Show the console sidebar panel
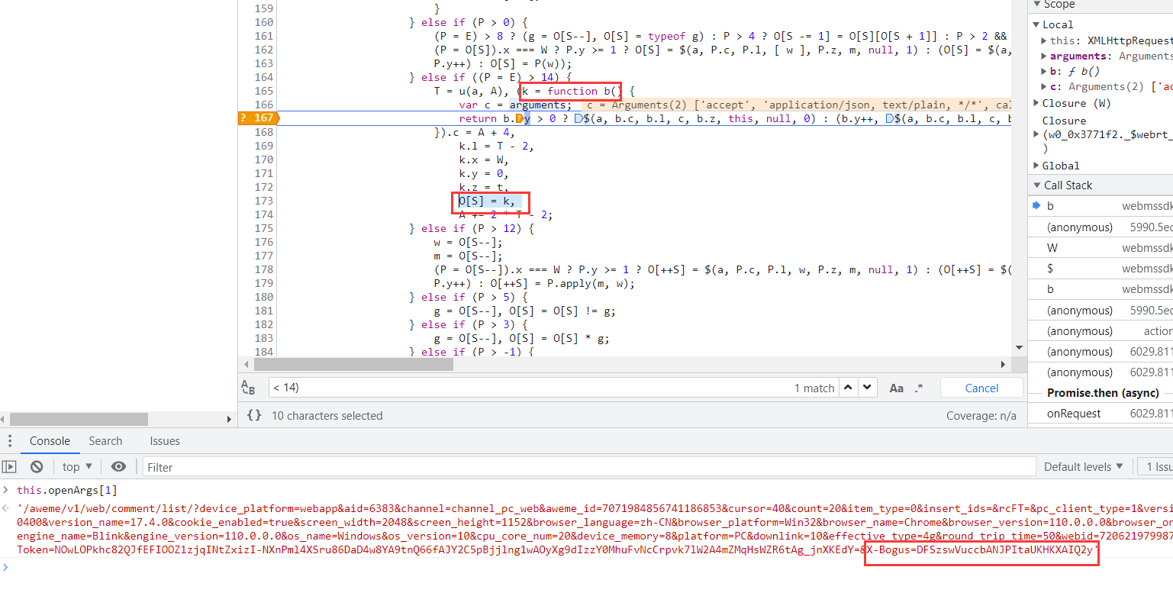Screen dimensions: 1173x596 click(x=9, y=467)
